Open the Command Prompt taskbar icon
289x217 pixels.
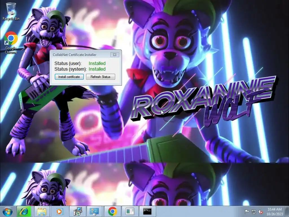click(x=147, y=211)
